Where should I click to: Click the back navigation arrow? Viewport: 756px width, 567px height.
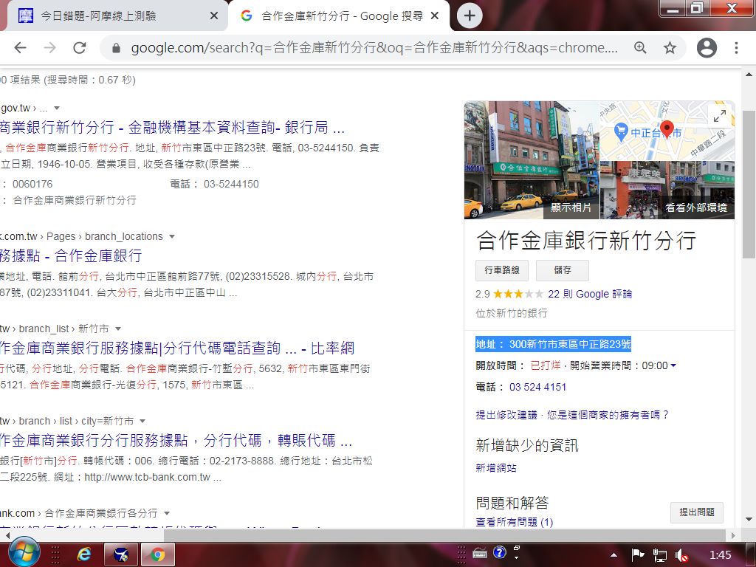(20, 47)
